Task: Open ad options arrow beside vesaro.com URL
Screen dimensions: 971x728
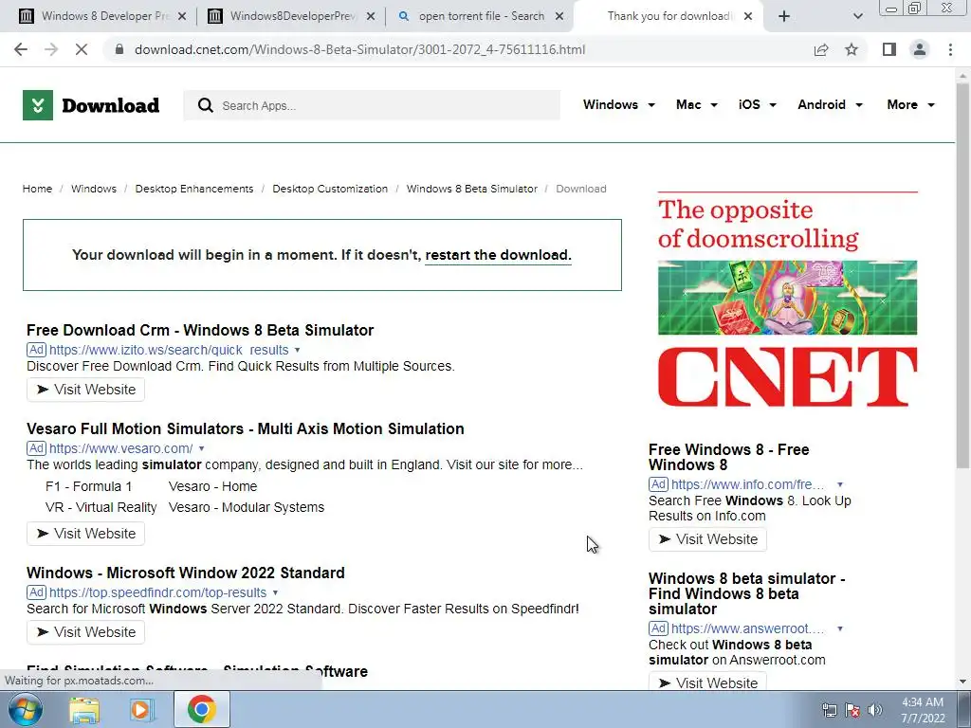Action: (x=201, y=448)
